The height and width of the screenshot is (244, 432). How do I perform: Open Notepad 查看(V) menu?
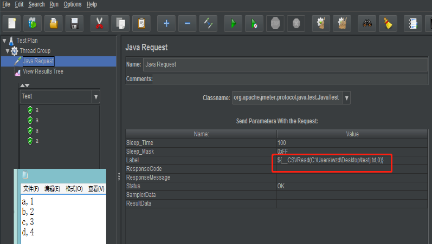click(x=96, y=189)
